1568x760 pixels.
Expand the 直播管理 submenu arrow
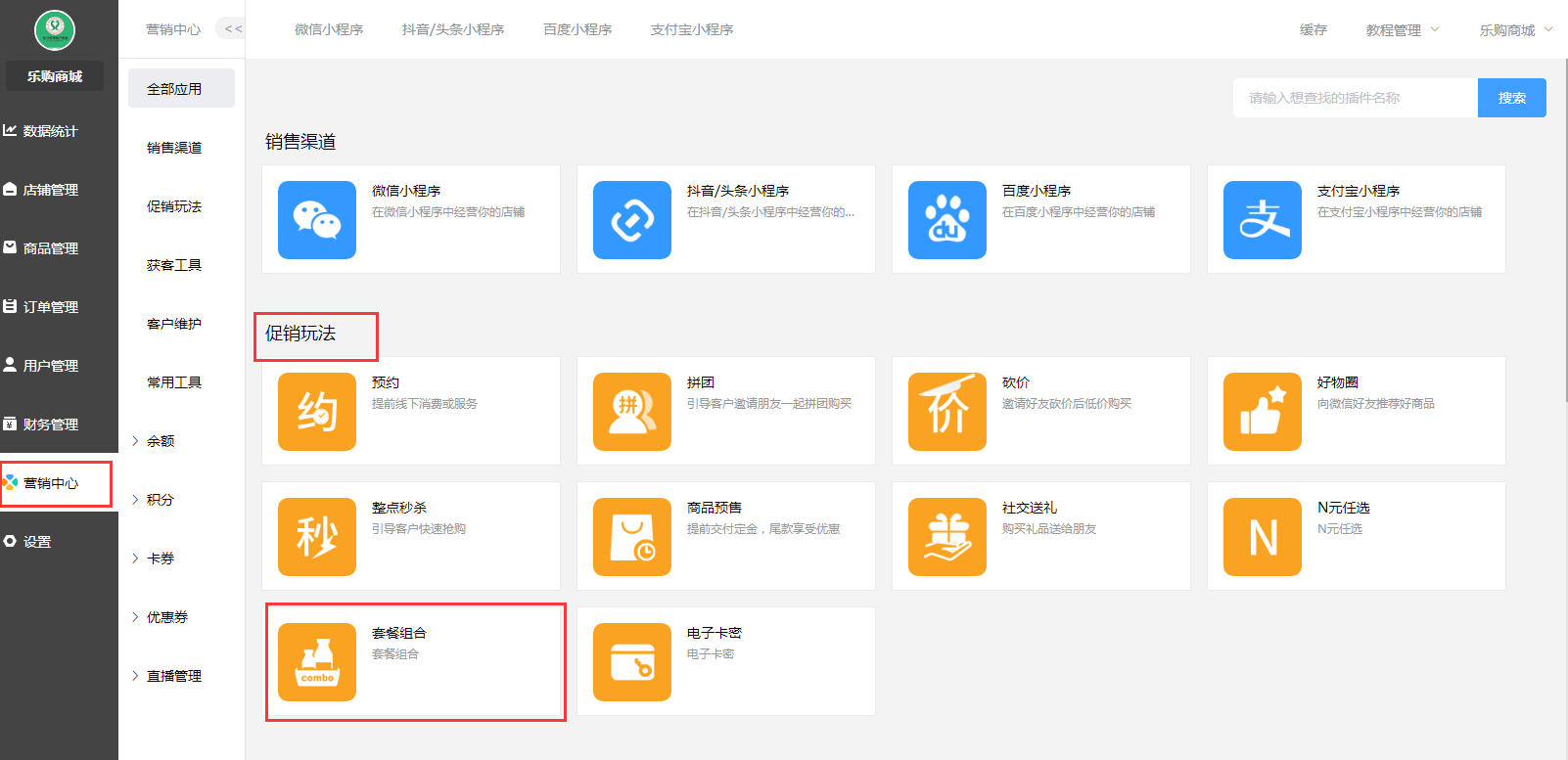coord(135,676)
